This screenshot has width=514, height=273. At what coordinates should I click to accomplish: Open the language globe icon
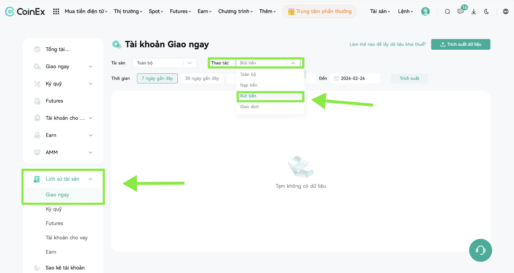tap(506, 12)
